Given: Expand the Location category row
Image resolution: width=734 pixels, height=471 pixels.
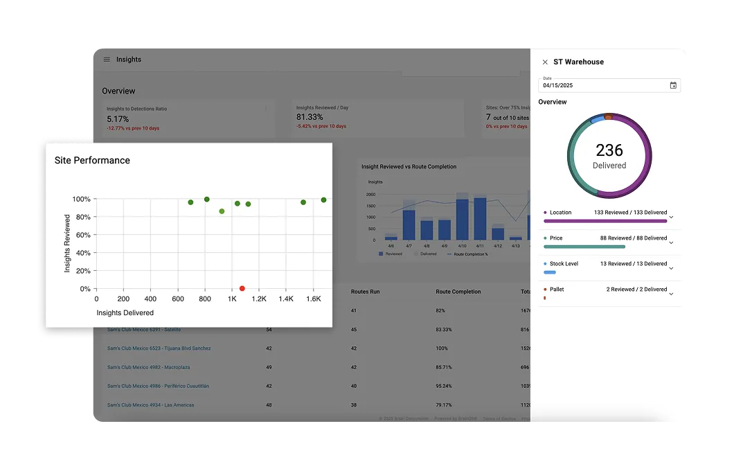Looking at the screenshot, I should [671, 217].
